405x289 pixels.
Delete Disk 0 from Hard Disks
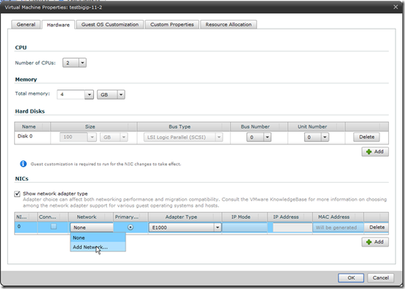pyautogui.click(x=367, y=137)
